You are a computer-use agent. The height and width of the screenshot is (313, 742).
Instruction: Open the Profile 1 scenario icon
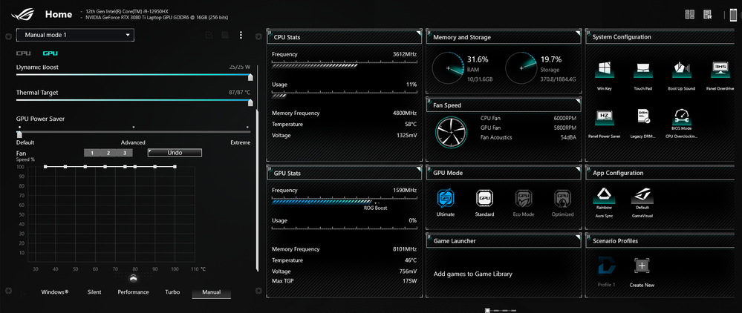pyautogui.click(x=606, y=266)
